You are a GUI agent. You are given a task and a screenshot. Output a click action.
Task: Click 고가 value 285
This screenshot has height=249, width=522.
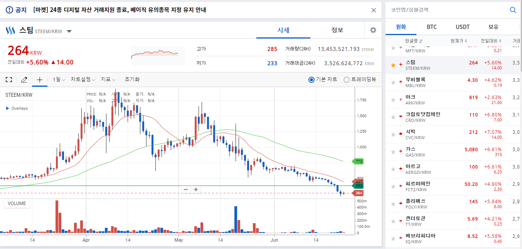coord(272,49)
